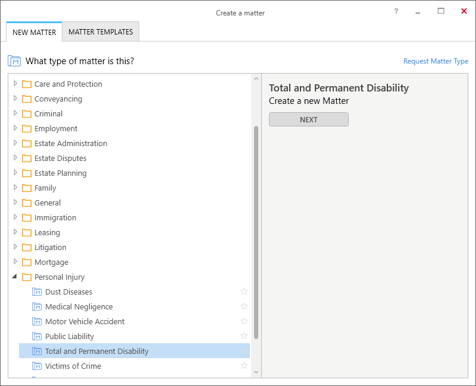Click the Motor Vehicle Accident matter icon
Image resolution: width=476 pixels, height=386 pixels.
tap(37, 321)
